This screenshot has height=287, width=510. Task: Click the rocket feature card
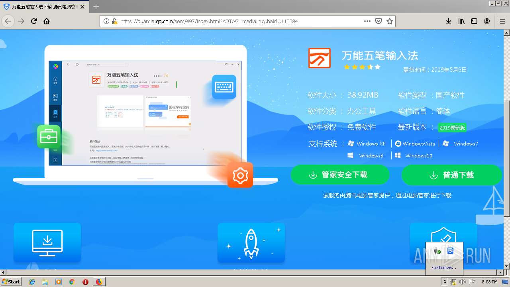click(x=251, y=242)
